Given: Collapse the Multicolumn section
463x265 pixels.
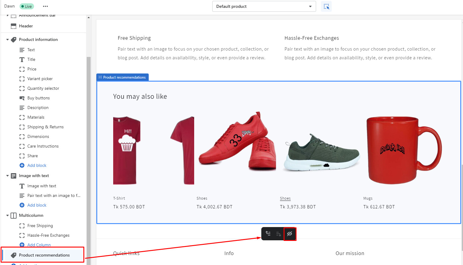Looking at the screenshot, I should click(x=8, y=216).
